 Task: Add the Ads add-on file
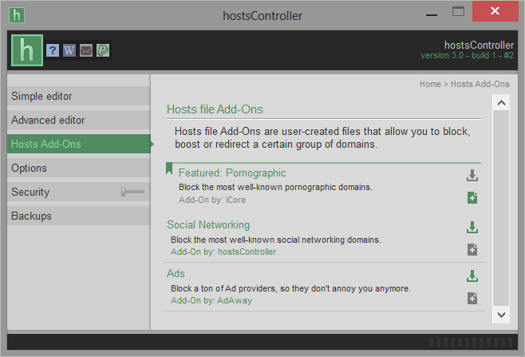(472, 299)
